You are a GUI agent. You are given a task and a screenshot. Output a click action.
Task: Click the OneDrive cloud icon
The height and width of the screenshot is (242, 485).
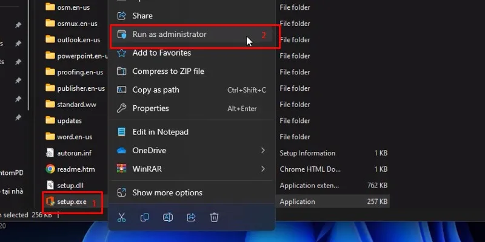(x=122, y=151)
